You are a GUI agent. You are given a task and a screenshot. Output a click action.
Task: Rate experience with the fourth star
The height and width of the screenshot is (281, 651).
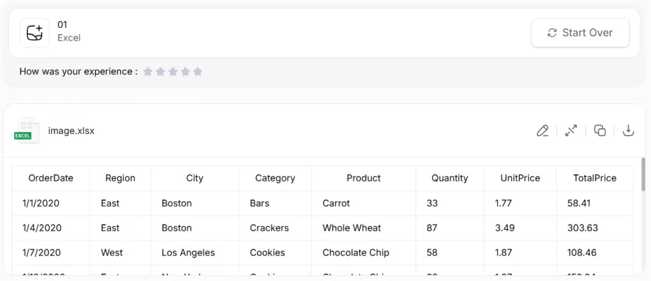point(185,72)
